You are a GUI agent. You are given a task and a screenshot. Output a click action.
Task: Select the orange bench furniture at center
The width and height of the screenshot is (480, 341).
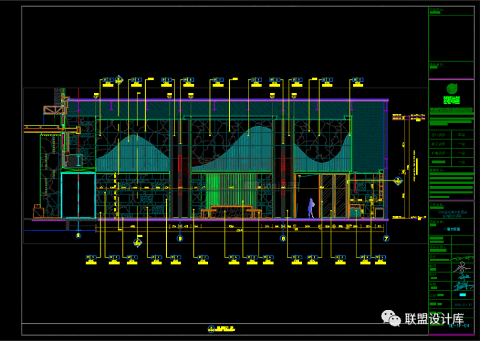[x=231, y=211]
